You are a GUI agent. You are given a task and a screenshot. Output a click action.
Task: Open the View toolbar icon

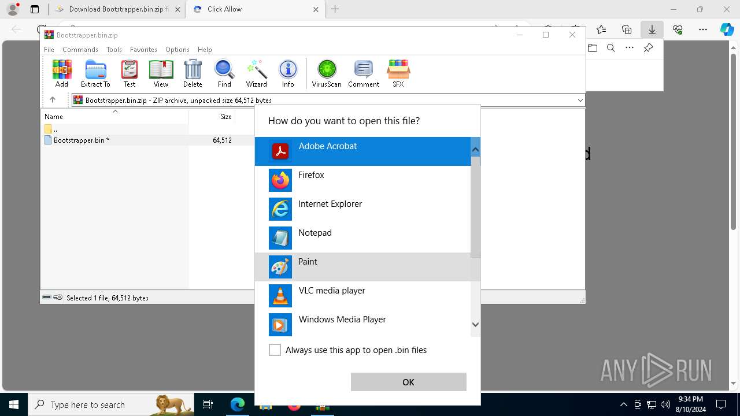(161, 73)
